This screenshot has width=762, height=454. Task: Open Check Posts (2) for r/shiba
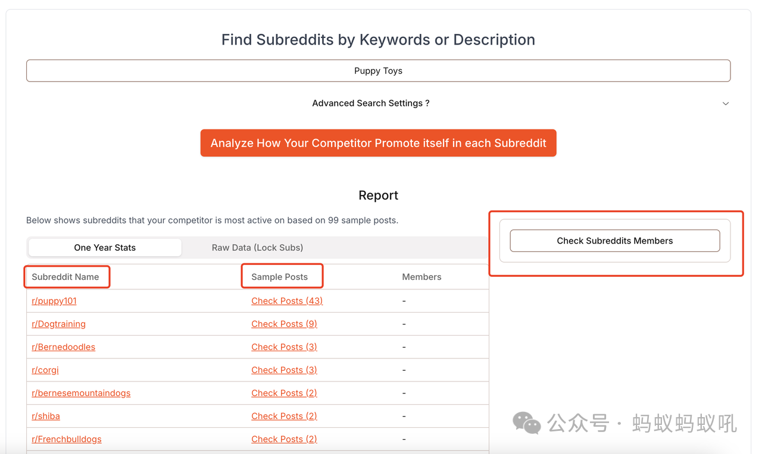(284, 416)
